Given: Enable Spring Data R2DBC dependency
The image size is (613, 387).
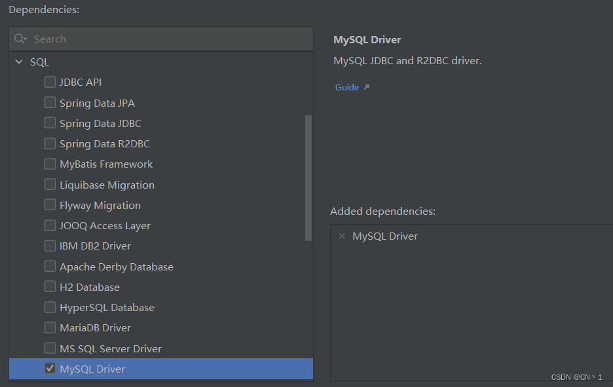Looking at the screenshot, I should pyautogui.click(x=50, y=143).
